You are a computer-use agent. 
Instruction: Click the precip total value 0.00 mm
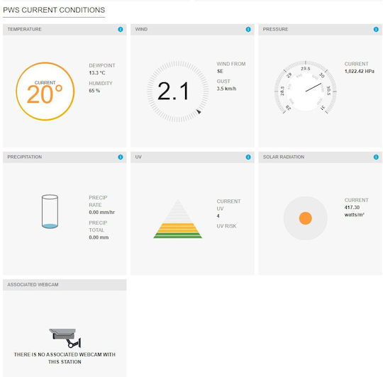(x=99, y=237)
